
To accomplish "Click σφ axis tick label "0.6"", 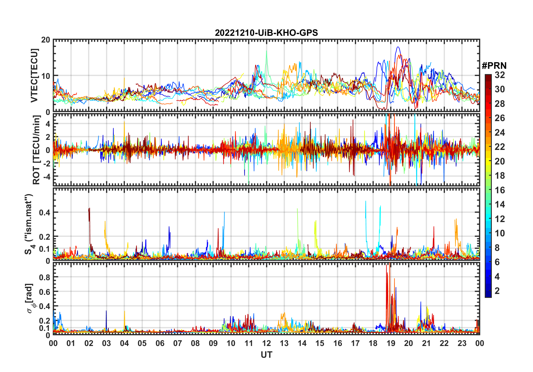I will click(x=45, y=292).
